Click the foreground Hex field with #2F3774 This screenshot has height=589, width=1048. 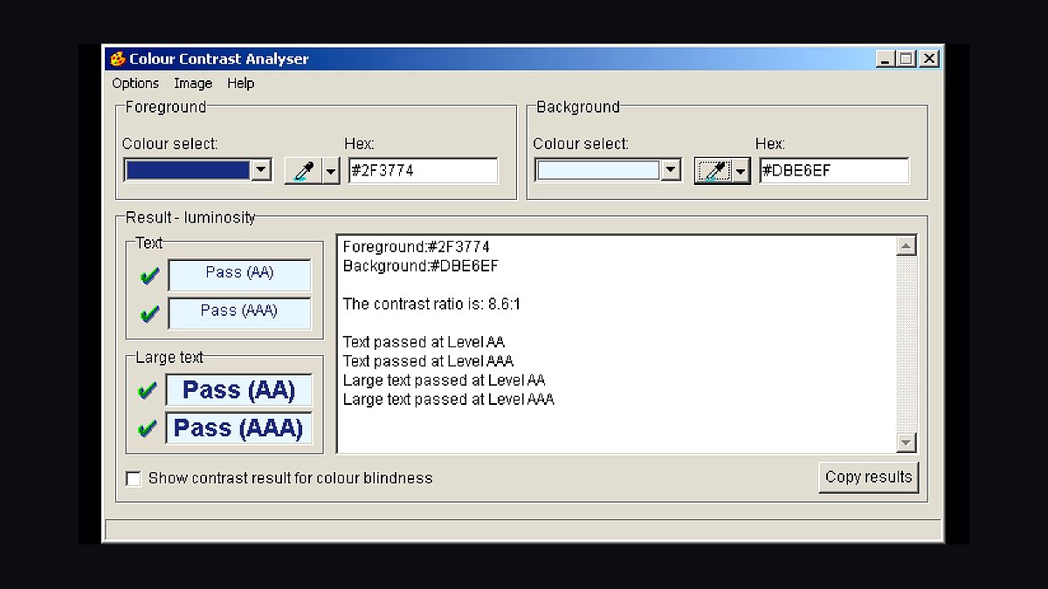point(424,171)
